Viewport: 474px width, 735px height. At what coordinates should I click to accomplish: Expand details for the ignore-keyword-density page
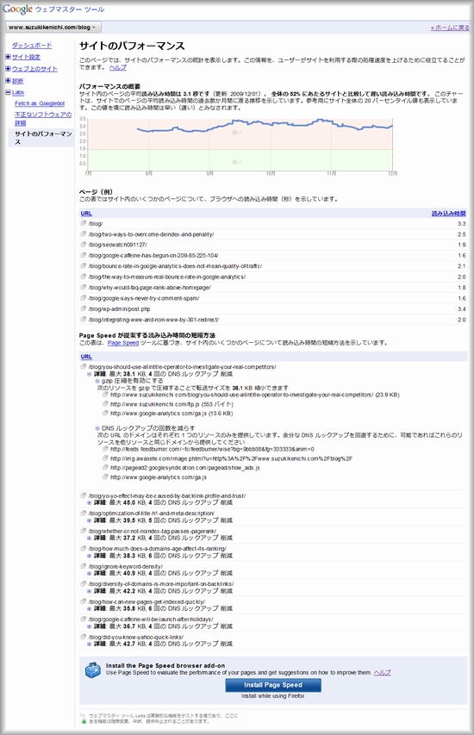point(89,573)
